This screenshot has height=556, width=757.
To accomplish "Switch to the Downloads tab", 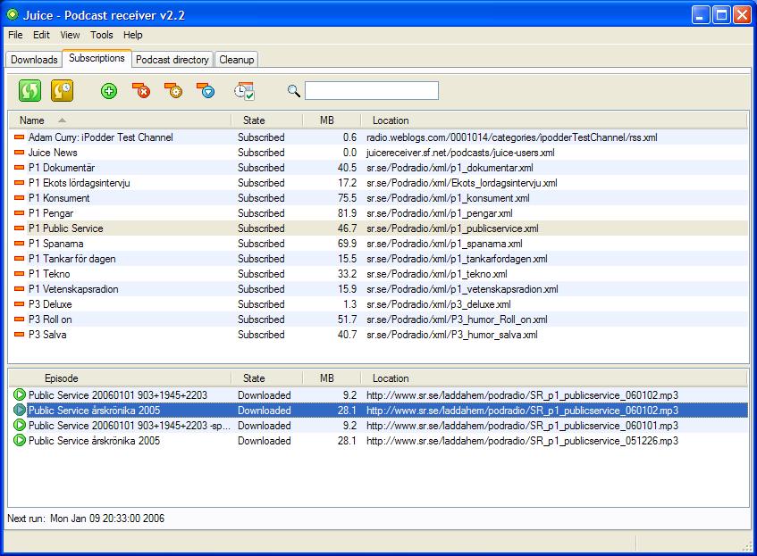I will pyautogui.click(x=34, y=59).
